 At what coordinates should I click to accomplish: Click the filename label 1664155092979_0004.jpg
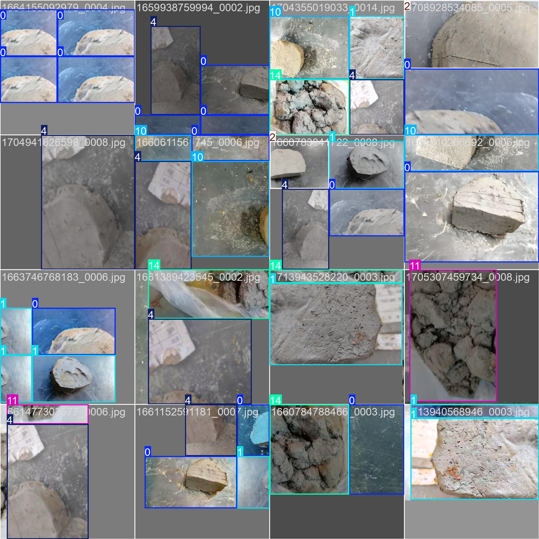[x=63, y=8]
